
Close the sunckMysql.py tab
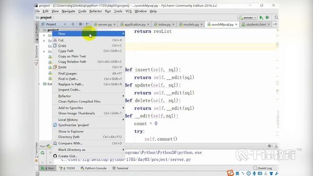[x=236, y=24]
